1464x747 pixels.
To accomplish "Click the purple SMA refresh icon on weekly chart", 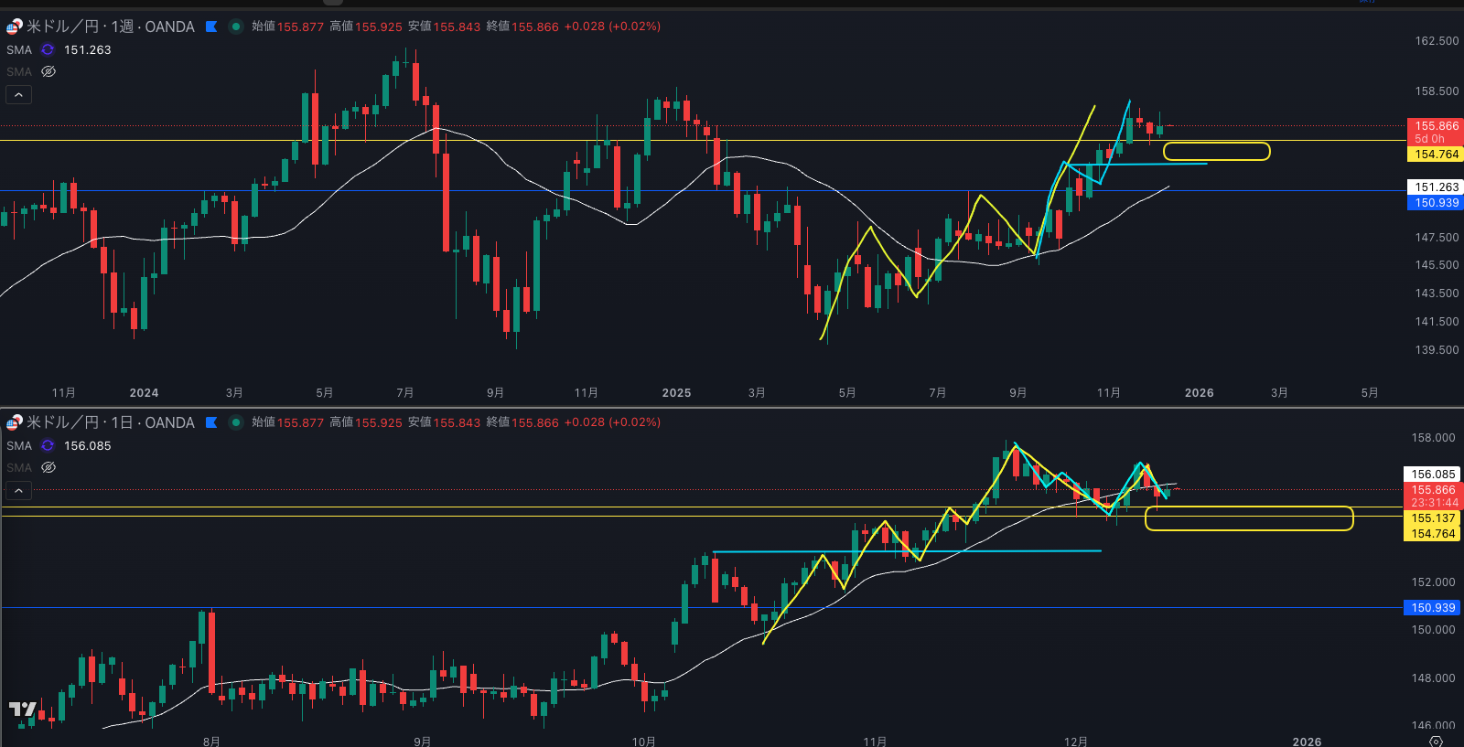I will 48,50.
